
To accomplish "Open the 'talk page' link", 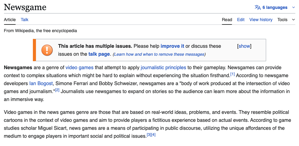I will pyautogui.click(x=99, y=54).
